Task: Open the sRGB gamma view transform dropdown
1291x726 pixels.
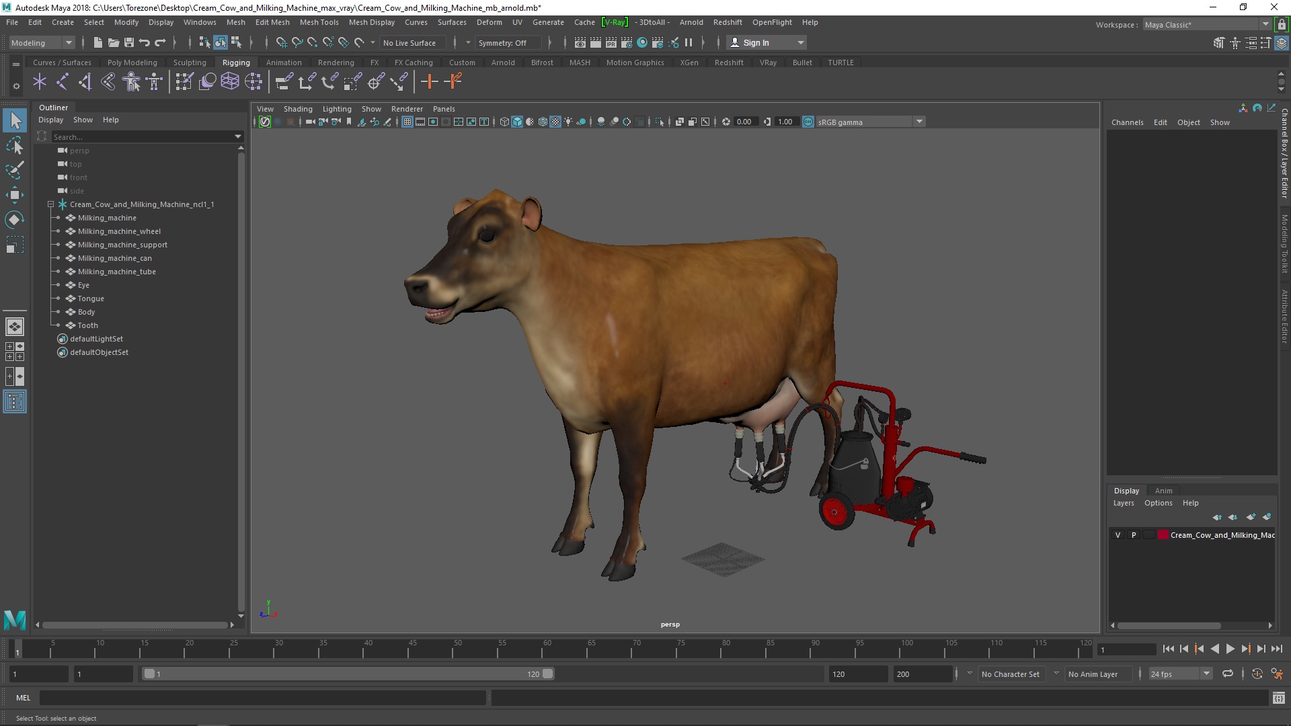Action: [x=919, y=122]
